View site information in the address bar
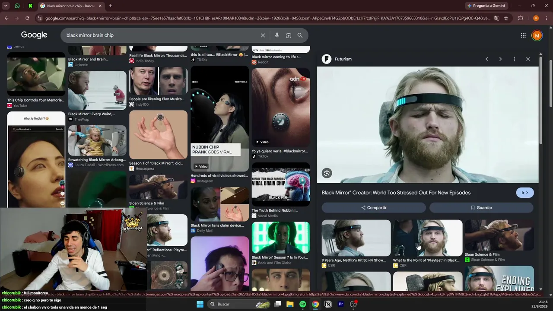 tap(40, 18)
